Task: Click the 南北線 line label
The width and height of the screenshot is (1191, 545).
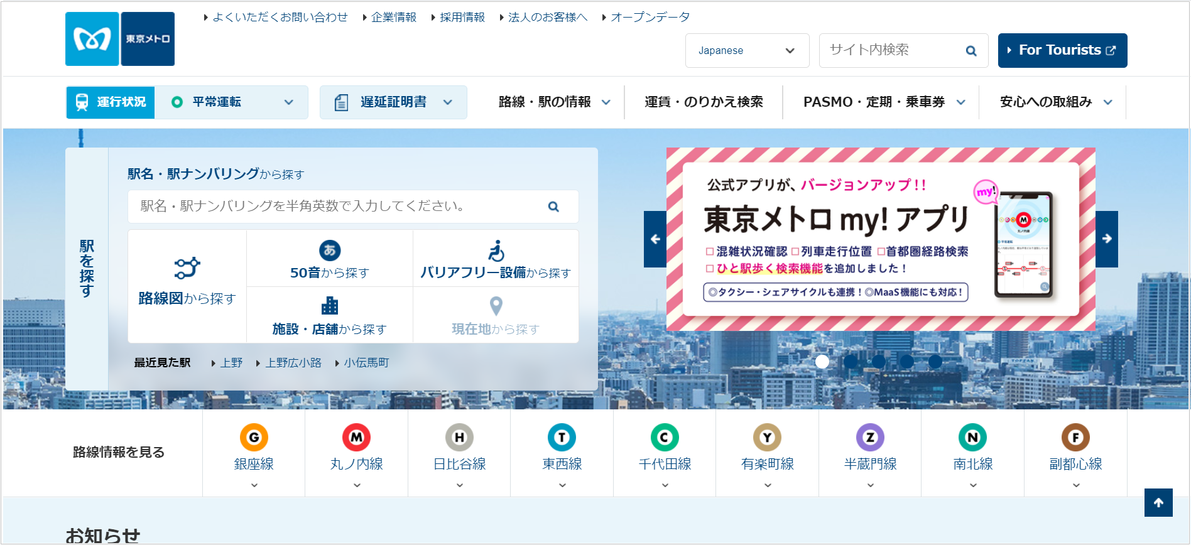Action: click(973, 464)
